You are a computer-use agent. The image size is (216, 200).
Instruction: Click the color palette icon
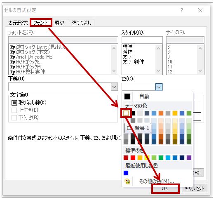[127, 181]
